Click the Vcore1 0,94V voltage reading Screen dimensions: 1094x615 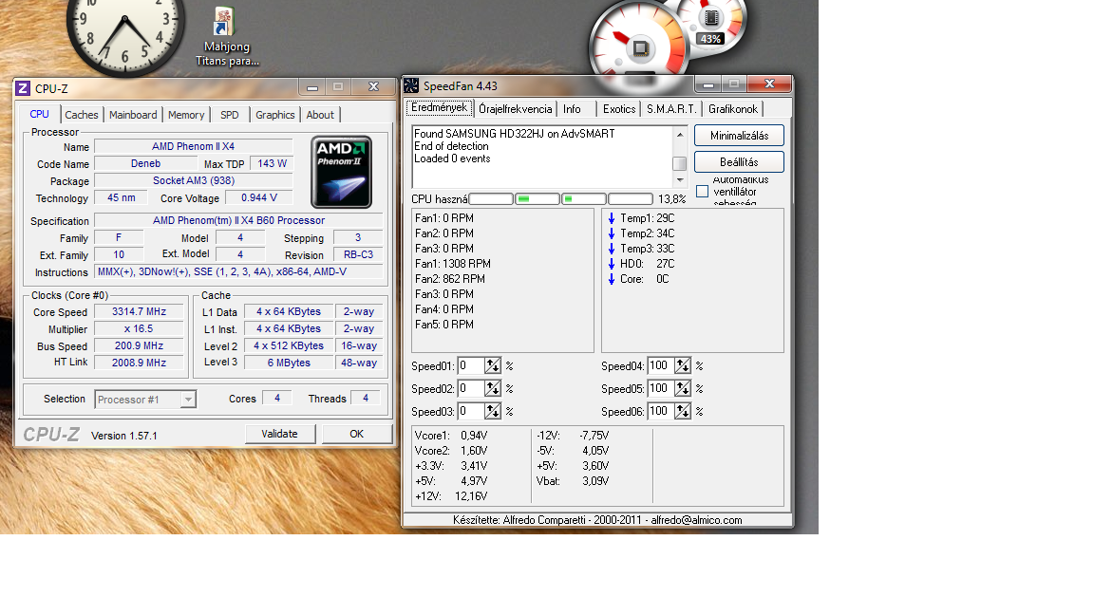pyautogui.click(x=451, y=435)
